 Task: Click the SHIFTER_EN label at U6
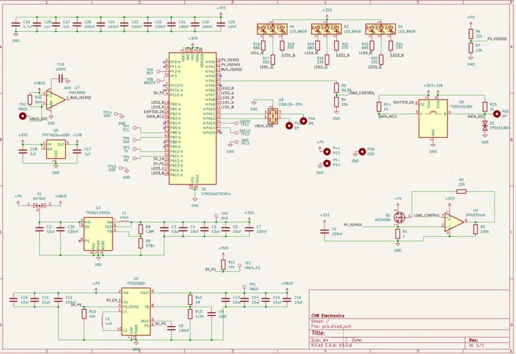pyautogui.click(x=403, y=102)
